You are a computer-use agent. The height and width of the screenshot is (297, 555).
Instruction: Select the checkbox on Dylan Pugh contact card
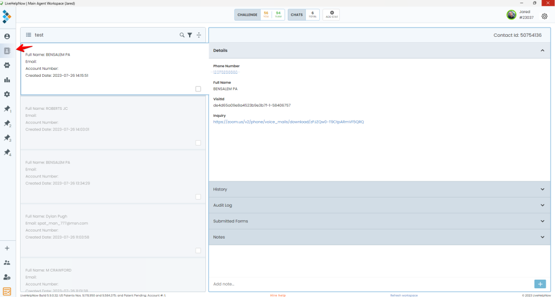coord(198,250)
